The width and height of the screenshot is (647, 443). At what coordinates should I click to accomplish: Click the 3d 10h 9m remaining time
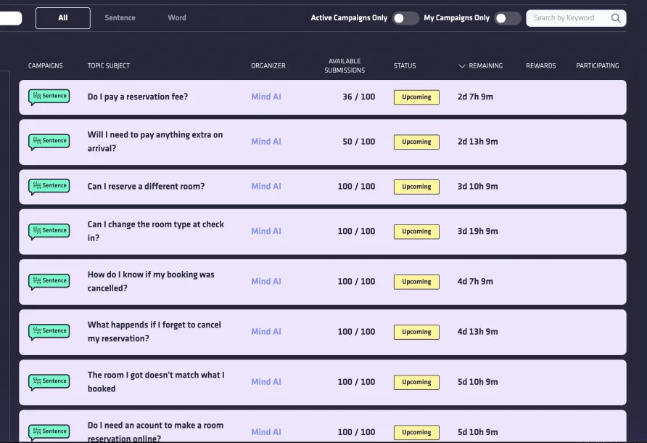(x=477, y=187)
